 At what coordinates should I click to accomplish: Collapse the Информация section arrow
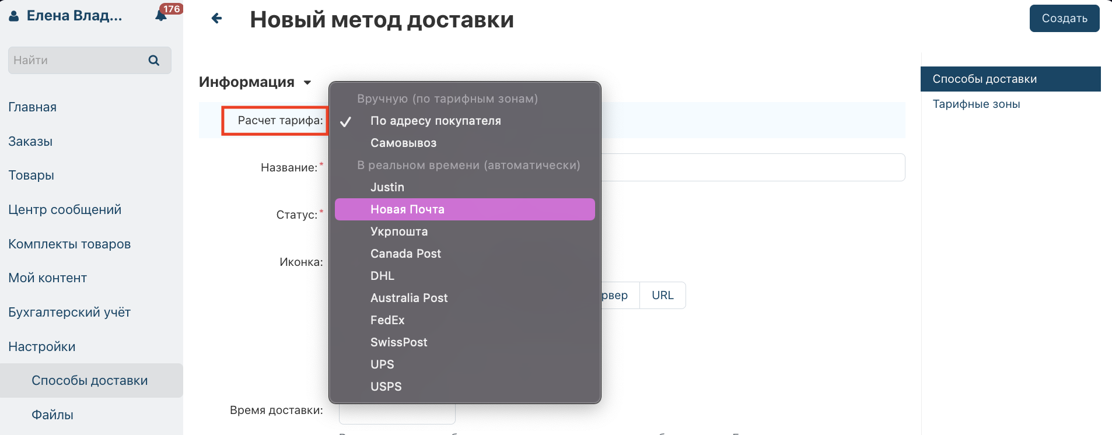[307, 83]
